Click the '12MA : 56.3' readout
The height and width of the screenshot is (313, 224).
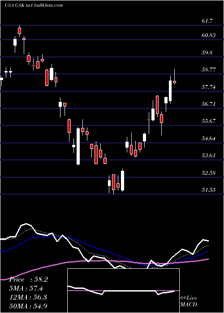(28, 297)
